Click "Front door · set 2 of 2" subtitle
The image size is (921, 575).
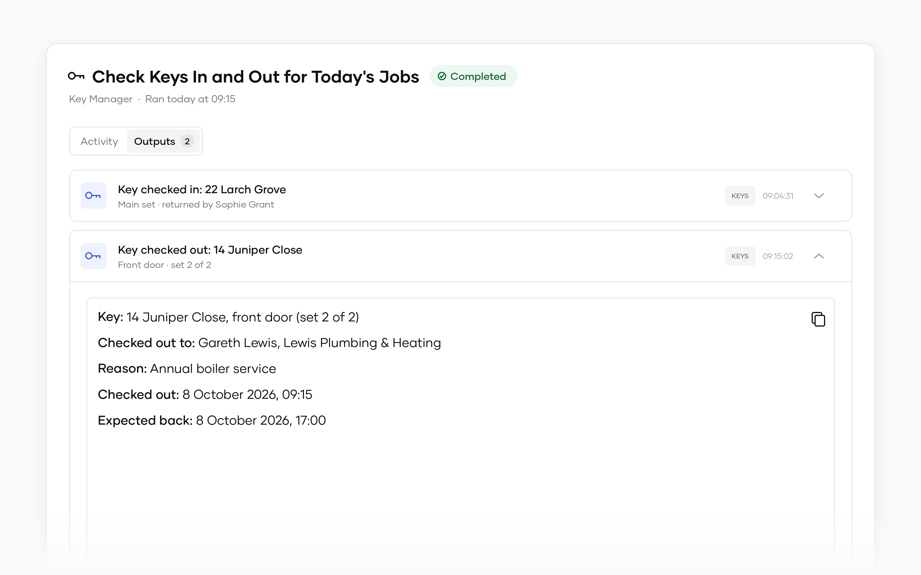pyautogui.click(x=164, y=265)
